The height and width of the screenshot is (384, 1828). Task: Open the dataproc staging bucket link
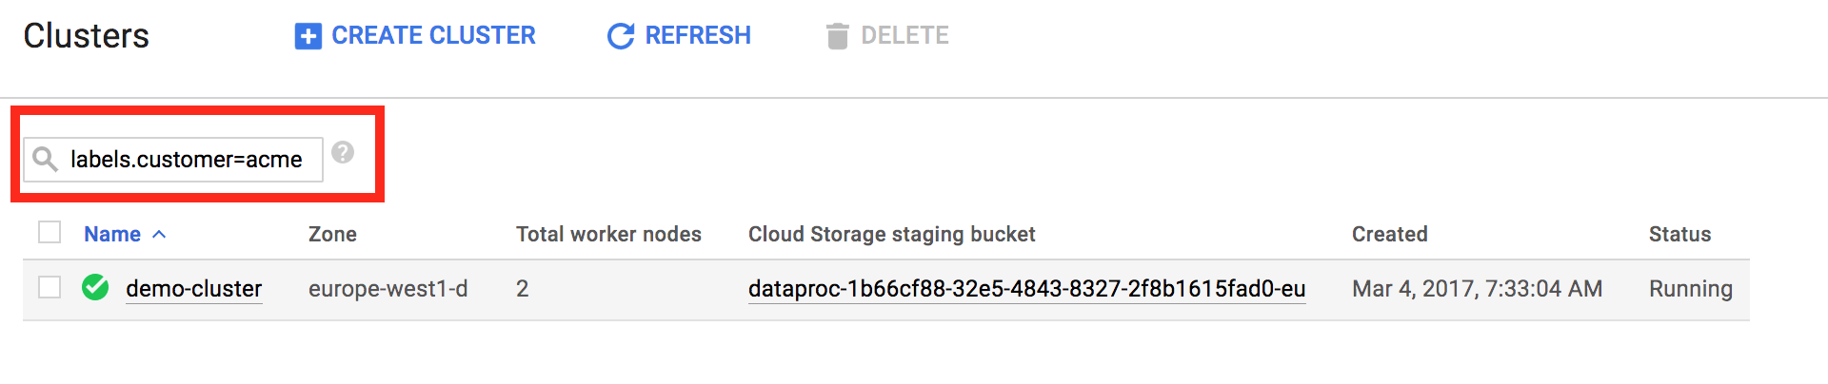[x=1026, y=289]
